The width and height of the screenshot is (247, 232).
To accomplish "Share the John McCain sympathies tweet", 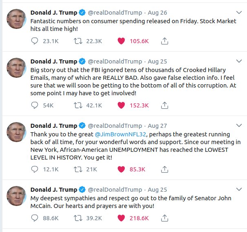I will [165, 218].
